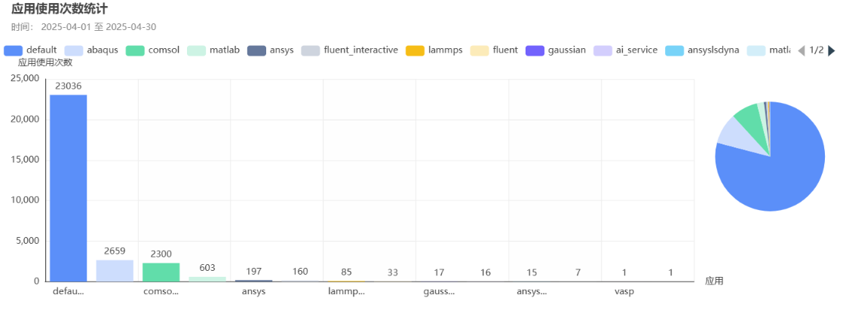Screen dimensions: 846x313
Task: Click the default bar labeled 23036
Action: click(68, 188)
